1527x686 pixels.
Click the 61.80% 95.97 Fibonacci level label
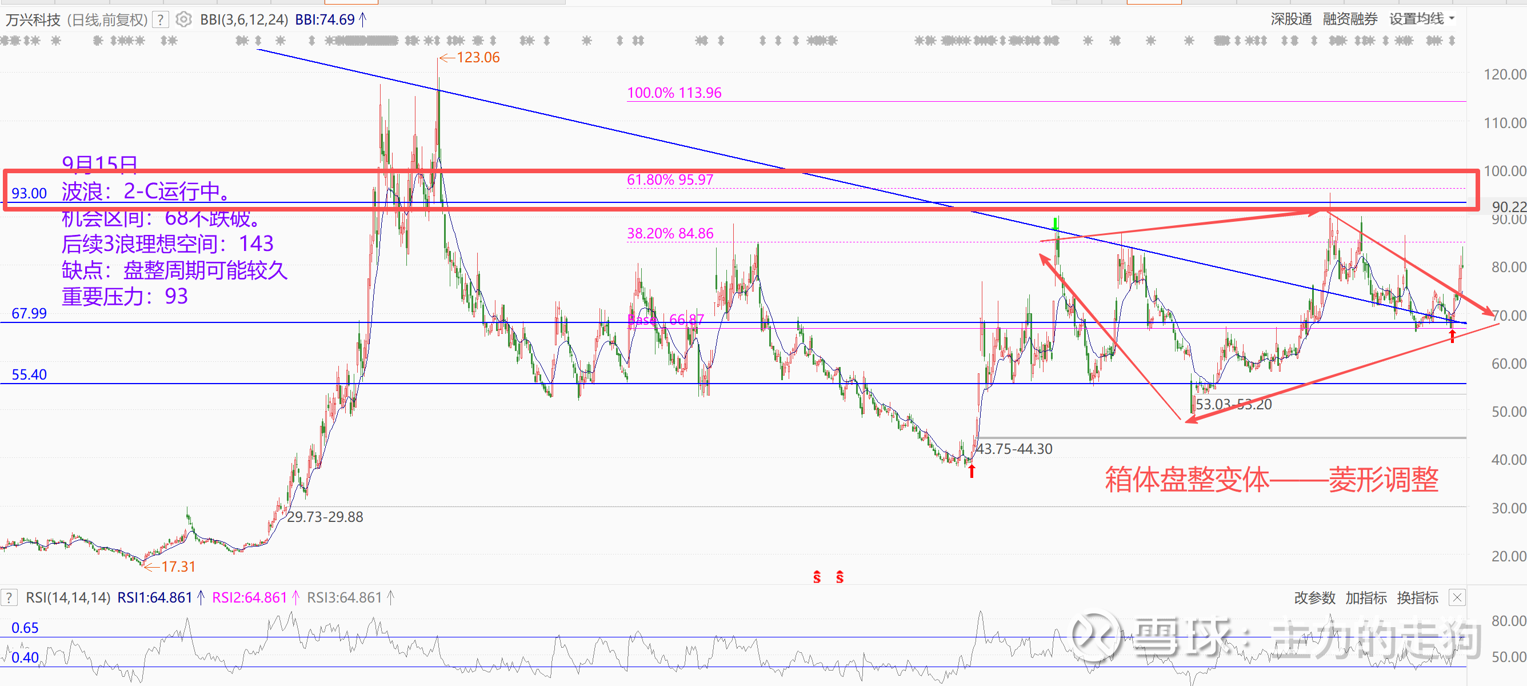tap(670, 180)
